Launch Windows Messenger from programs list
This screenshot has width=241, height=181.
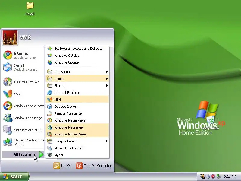coord(77,127)
